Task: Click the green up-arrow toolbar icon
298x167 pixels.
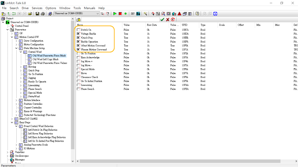Action: (9, 13)
